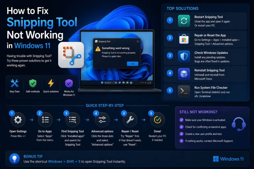This screenshot has width=254, height=169.
Task: Click the green Restart Snipping Tool refresh icon
Action: coord(184,21)
